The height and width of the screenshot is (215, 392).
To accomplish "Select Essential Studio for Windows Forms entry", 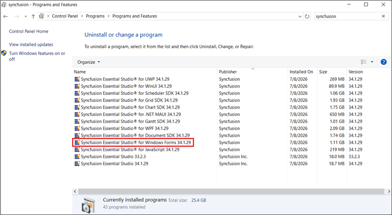I will point(136,142).
